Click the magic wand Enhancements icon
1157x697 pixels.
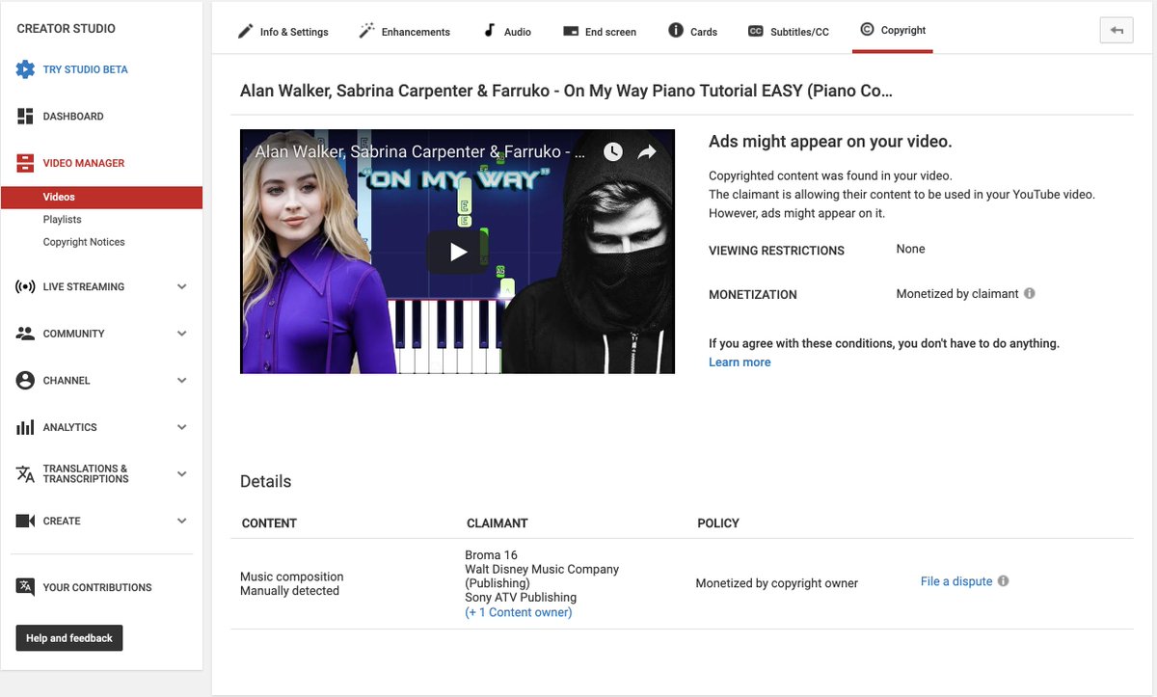(366, 31)
